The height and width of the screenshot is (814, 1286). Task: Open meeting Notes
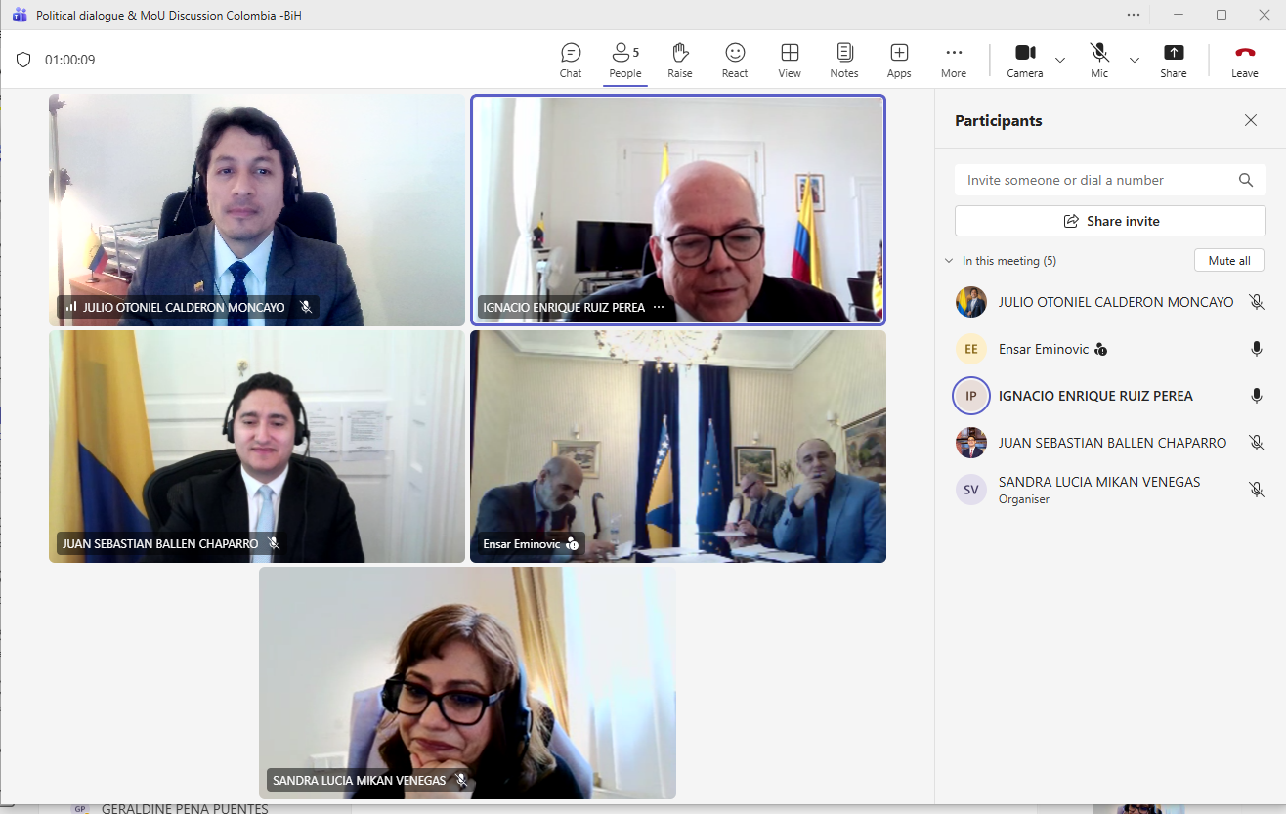pyautogui.click(x=844, y=61)
